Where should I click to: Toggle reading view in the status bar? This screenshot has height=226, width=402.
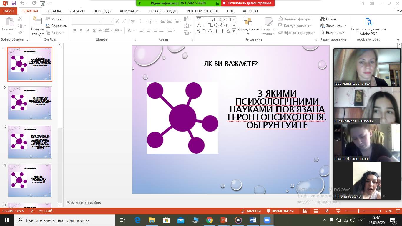(x=327, y=211)
